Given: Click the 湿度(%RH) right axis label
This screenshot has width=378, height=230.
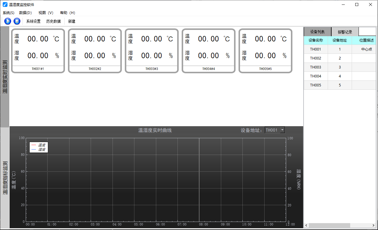Looking at the screenshot, I should 298,180.
